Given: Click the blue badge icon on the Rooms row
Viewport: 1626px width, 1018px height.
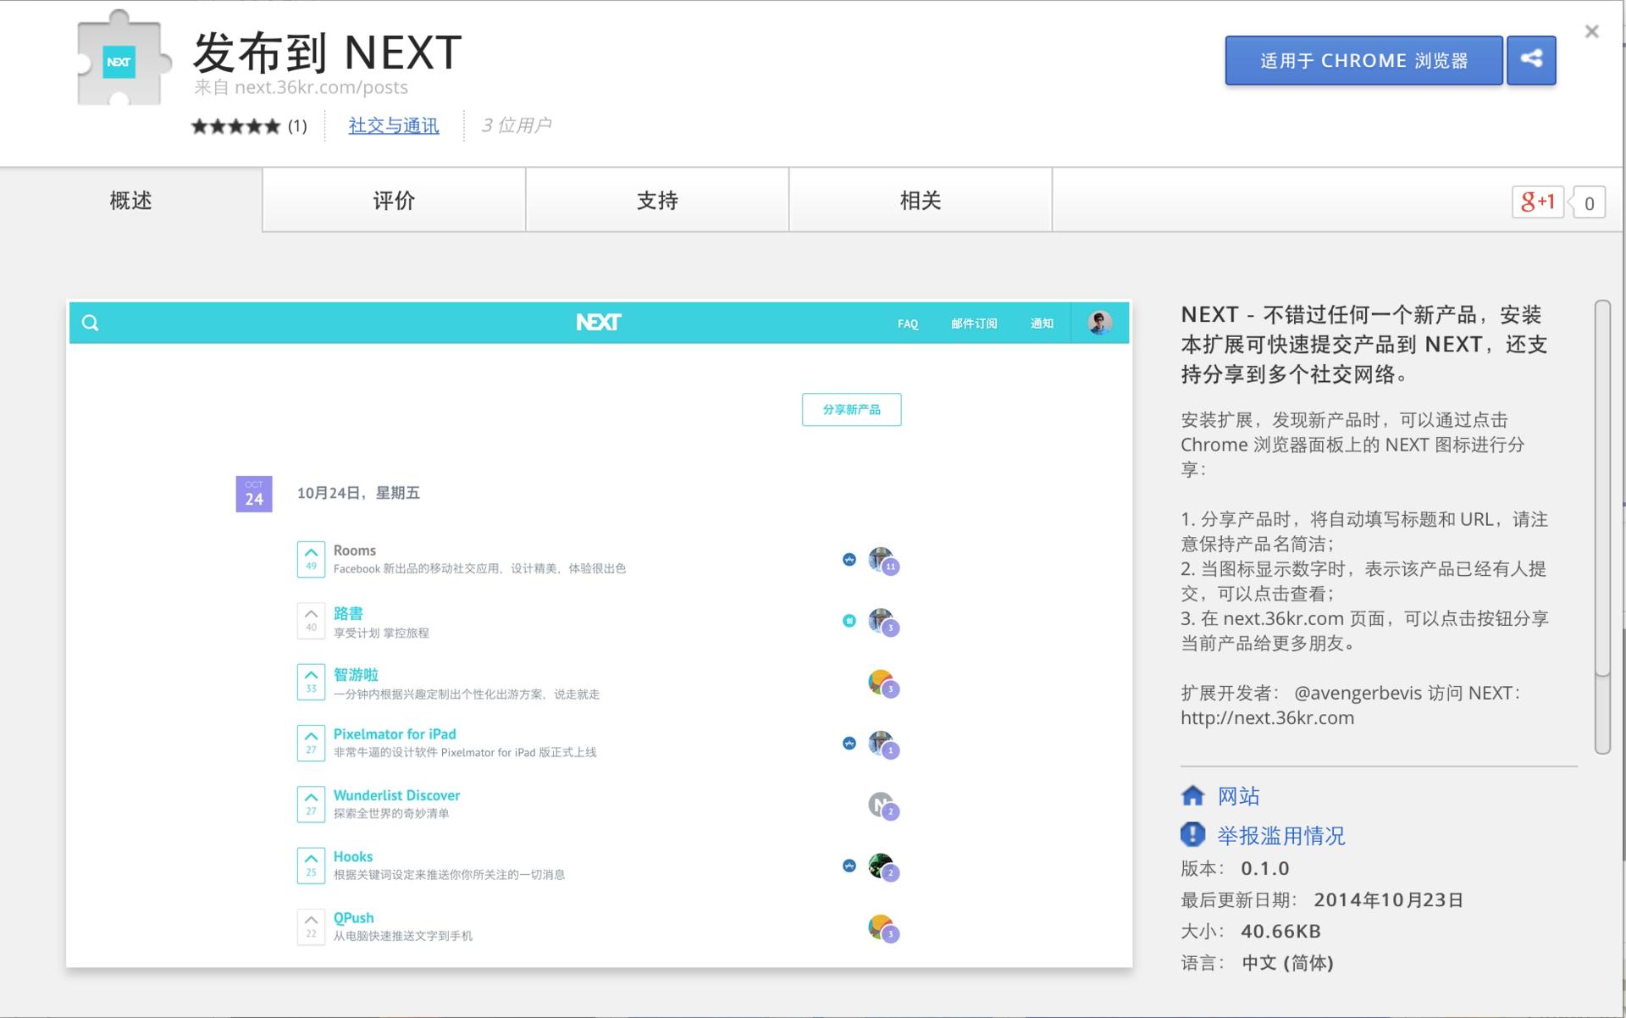Looking at the screenshot, I should tap(849, 560).
